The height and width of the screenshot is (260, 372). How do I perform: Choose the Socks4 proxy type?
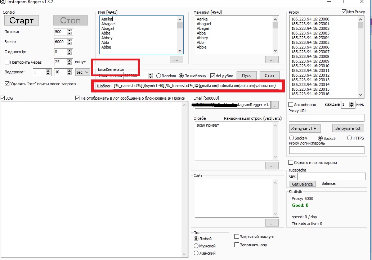291,138
